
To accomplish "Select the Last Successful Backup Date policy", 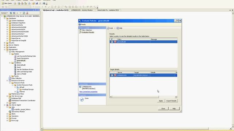I will point(26,56).
